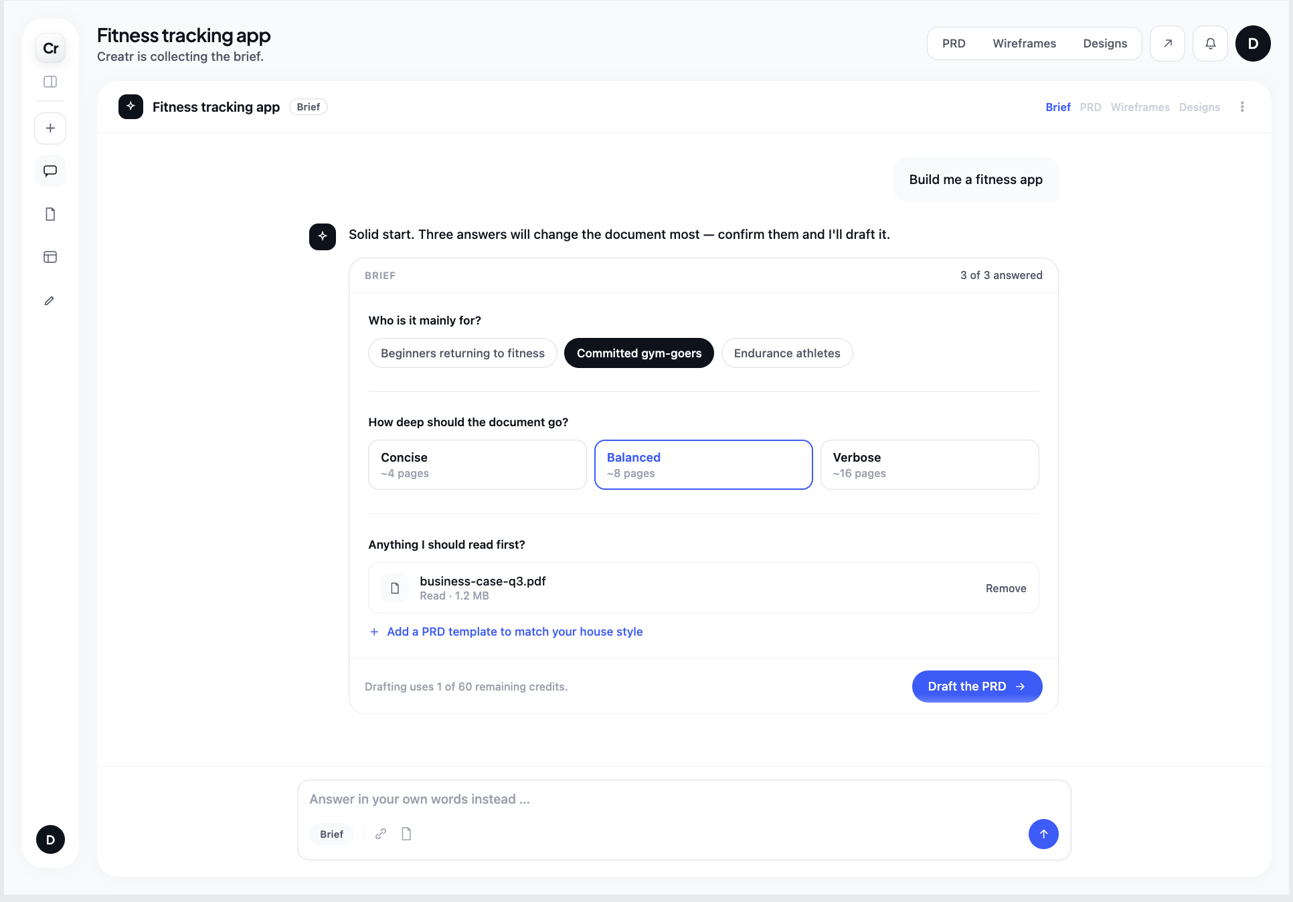Choose Endurance athletes audience chip
The width and height of the screenshot is (1293, 902).
pyautogui.click(x=787, y=353)
